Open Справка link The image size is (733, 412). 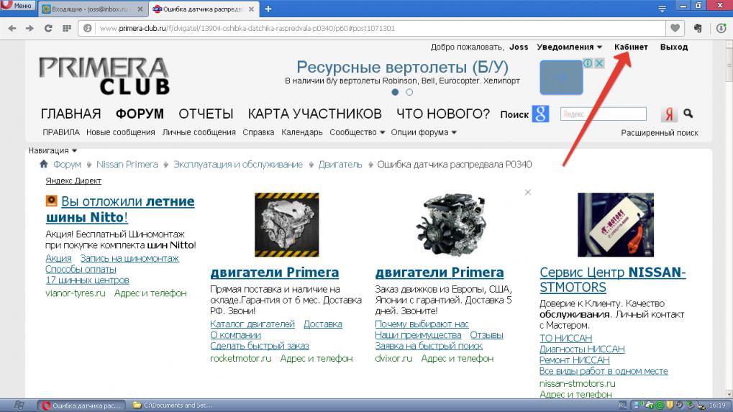pyautogui.click(x=258, y=132)
